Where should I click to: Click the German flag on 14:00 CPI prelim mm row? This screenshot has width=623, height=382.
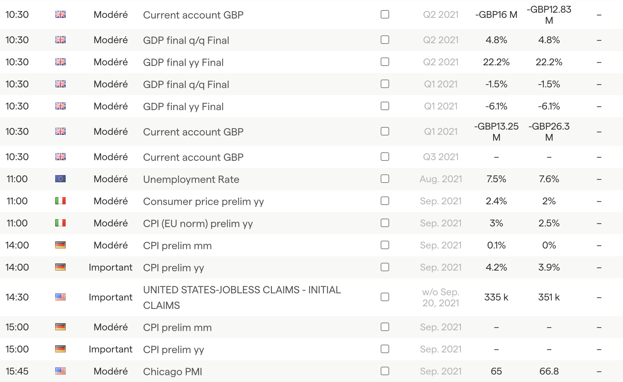[x=60, y=245]
